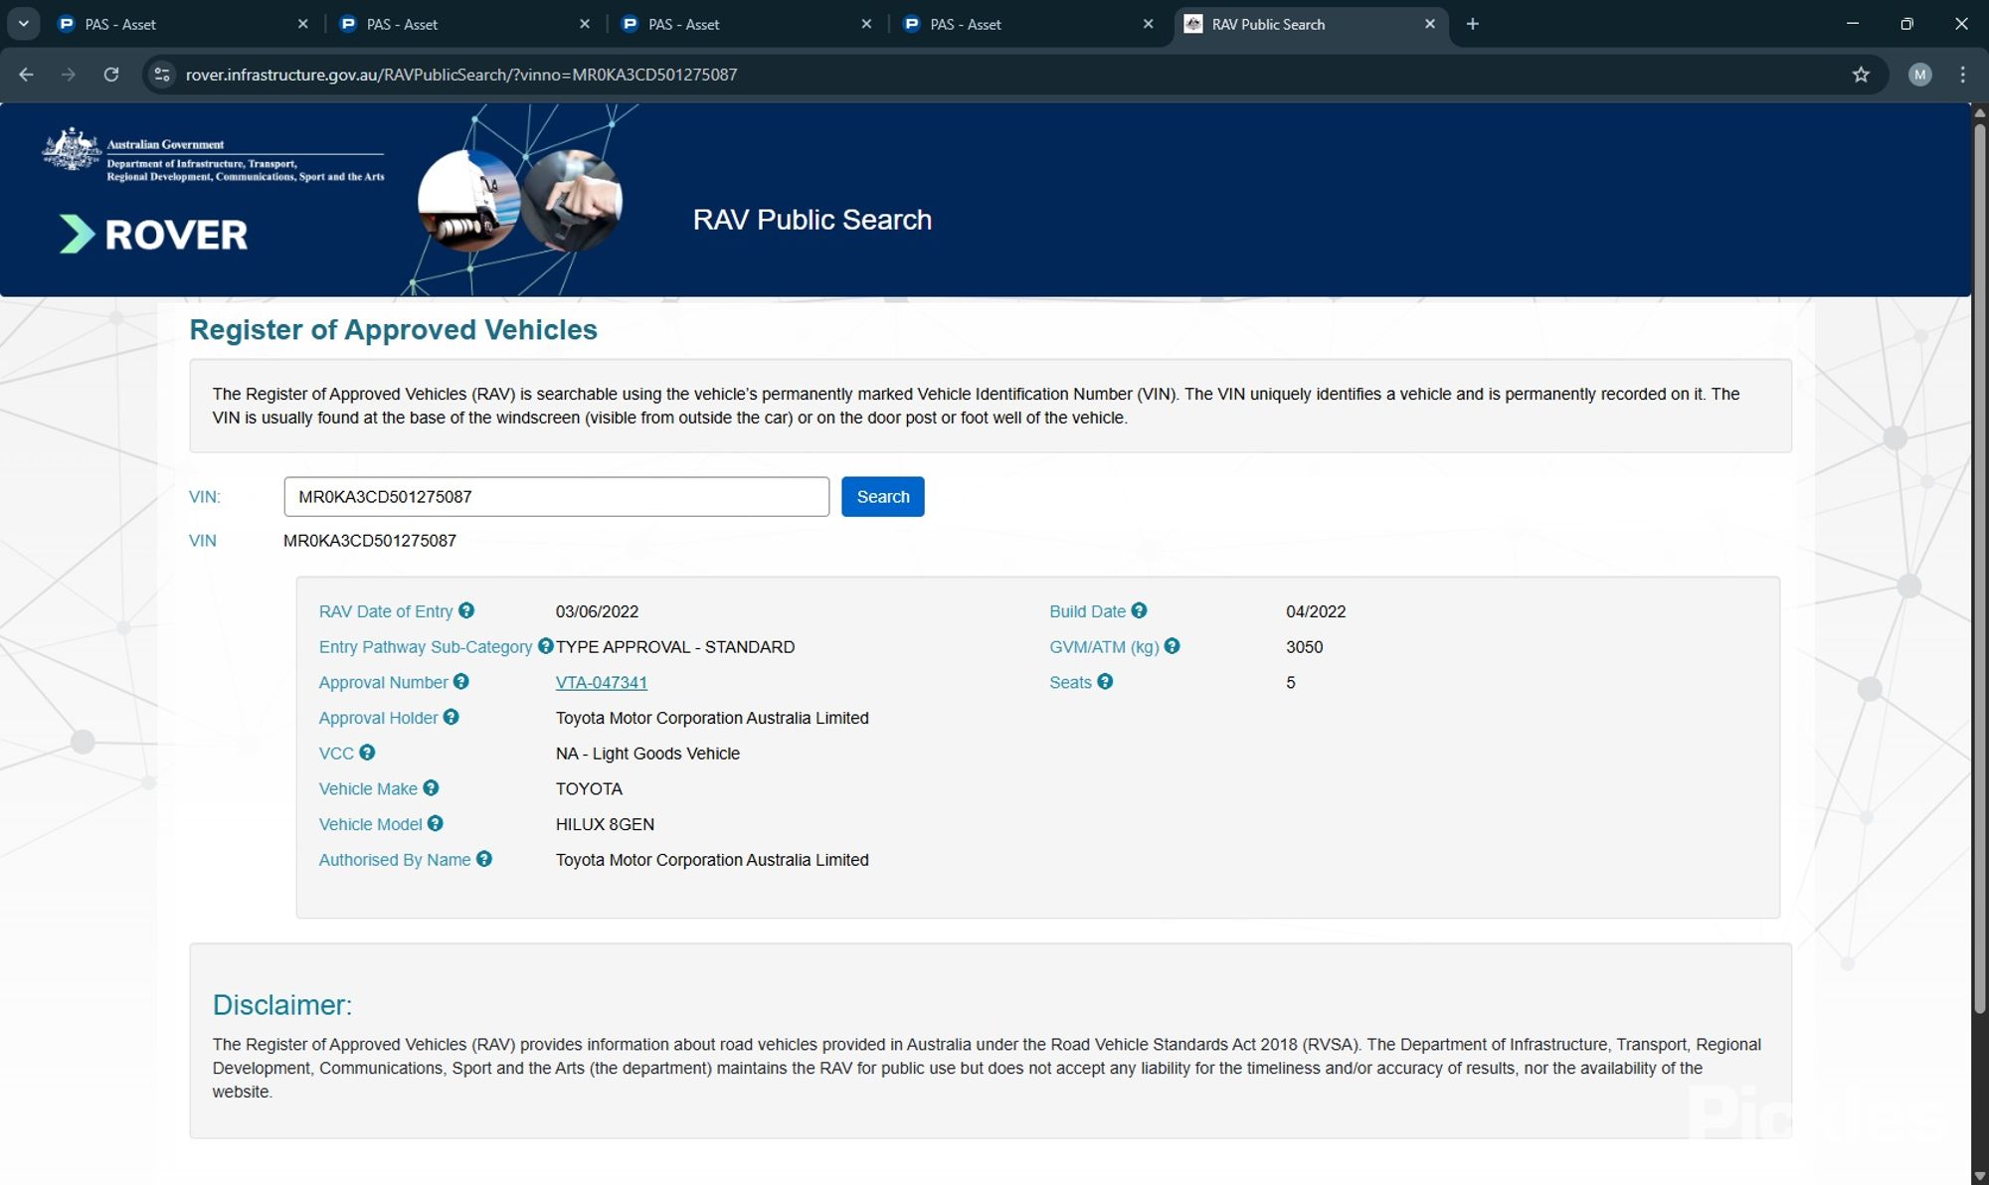The width and height of the screenshot is (1989, 1185).
Task: Click RAV entry date 03/06/2022
Action: pos(597,611)
